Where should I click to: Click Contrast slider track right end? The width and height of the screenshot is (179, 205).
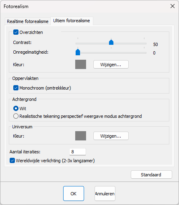tap(145, 44)
